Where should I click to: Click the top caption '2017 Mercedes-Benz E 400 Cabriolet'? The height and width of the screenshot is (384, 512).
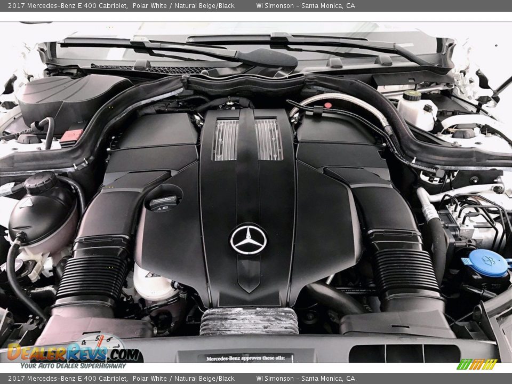tap(68, 5)
